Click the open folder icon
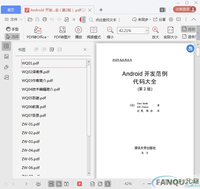Viewport: 200px width, 189px height. 30,19
